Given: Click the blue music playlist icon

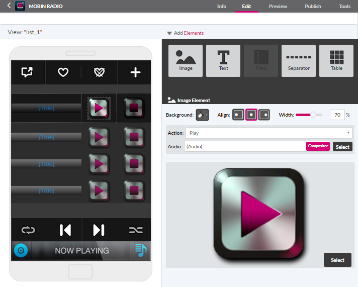Looking at the screenshot, I should (141, 250).
